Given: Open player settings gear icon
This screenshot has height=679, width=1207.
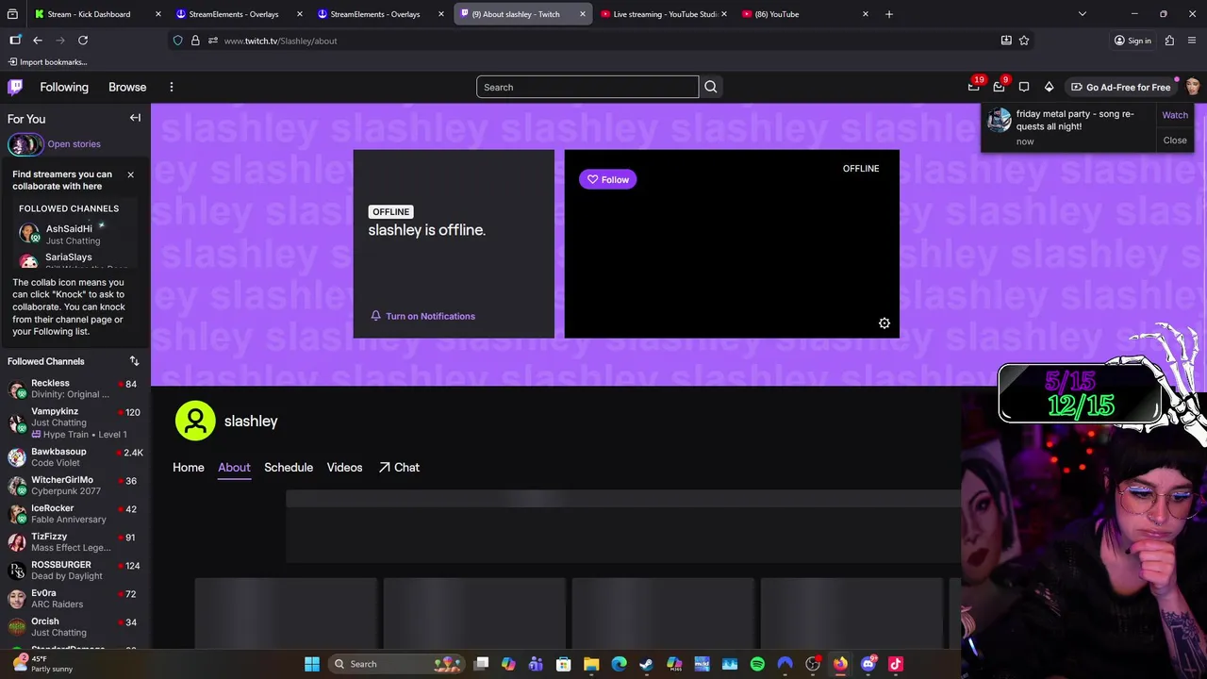Looking at the screenshot, I should (885, 323).
